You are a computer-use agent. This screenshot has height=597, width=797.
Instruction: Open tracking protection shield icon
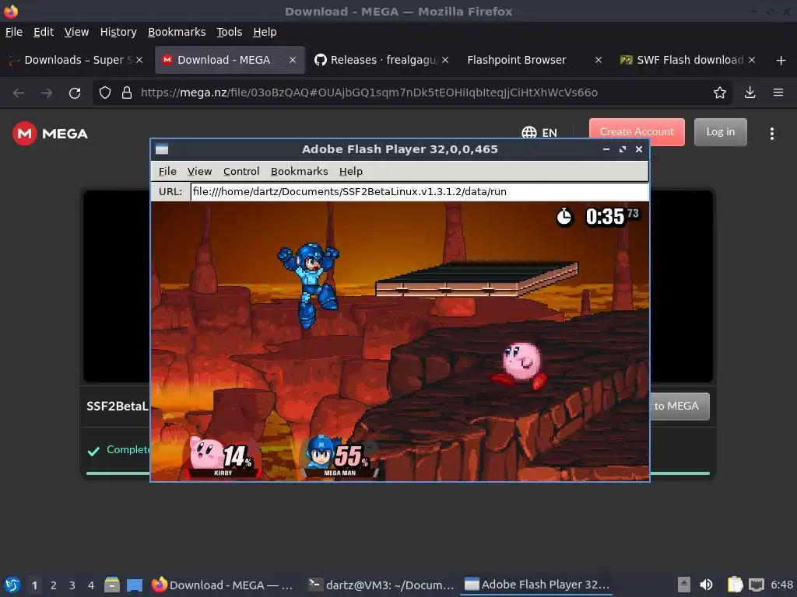pyautogui.click(x=105, y=93)
